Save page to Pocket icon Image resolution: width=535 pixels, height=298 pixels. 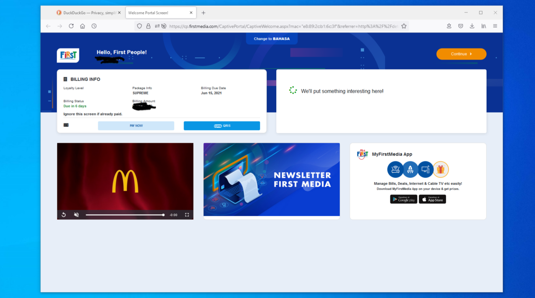tap(461, 26)
